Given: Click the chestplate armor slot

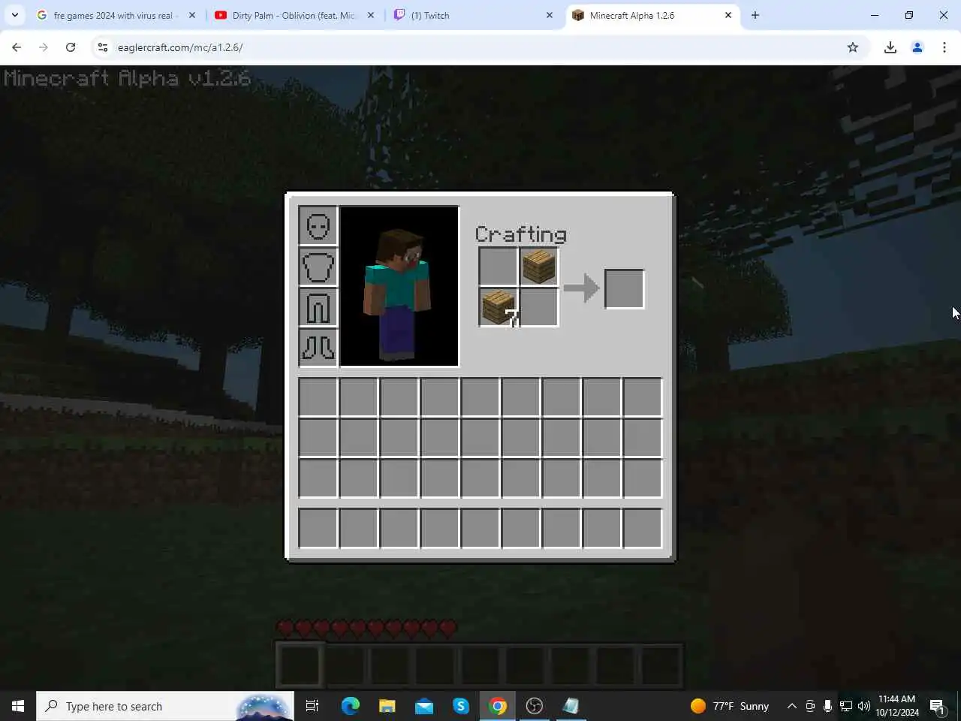Looking at the screenshot, I should (x=318, y=267).
